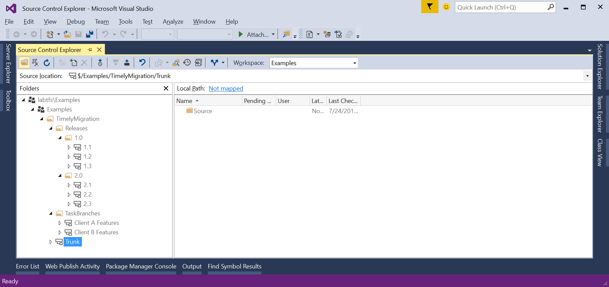
Task: Click the Check In upload icon
Action: point(127,62)
